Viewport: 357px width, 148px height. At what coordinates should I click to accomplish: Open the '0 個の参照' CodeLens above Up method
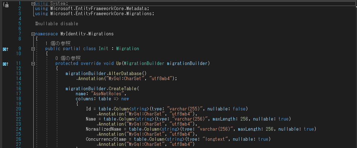68,58
